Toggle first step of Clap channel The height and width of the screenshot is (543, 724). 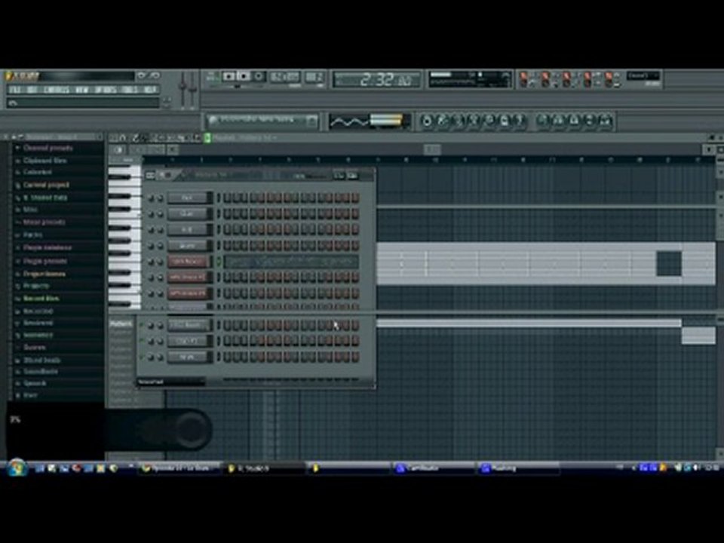coord(228,213)
